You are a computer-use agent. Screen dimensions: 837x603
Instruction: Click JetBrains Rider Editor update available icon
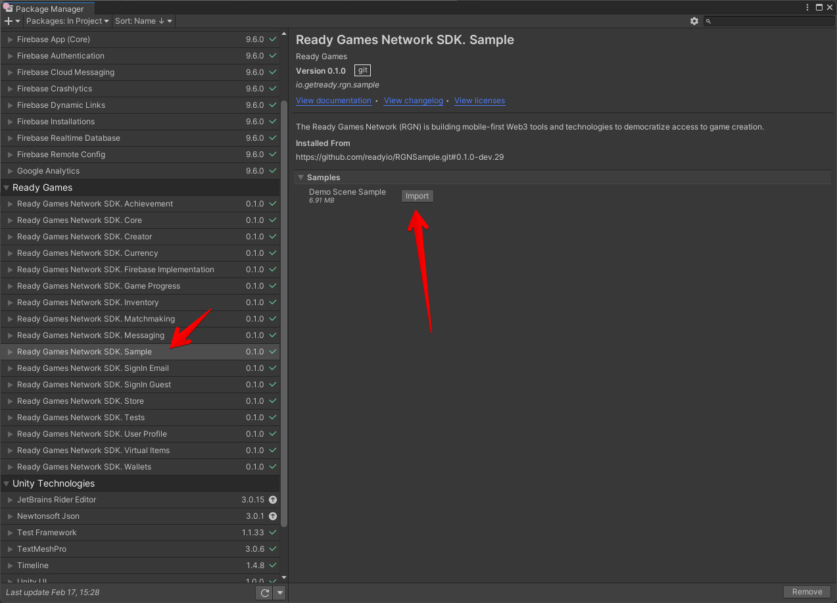coord(273,500)
